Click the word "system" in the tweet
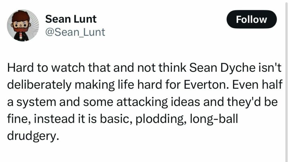The width and height of the screenshot is (290, 162). [36, 102]
